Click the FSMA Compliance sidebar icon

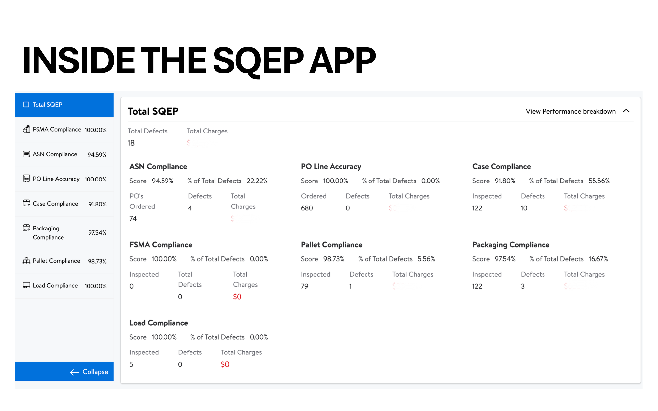pyautogui.click(x=26, y=129)
